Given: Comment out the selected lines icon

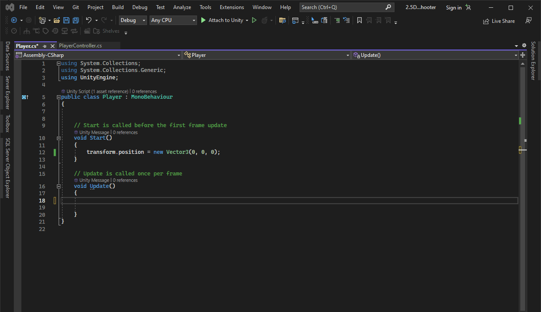Looking at the screenshot, I should click(337, 20).
